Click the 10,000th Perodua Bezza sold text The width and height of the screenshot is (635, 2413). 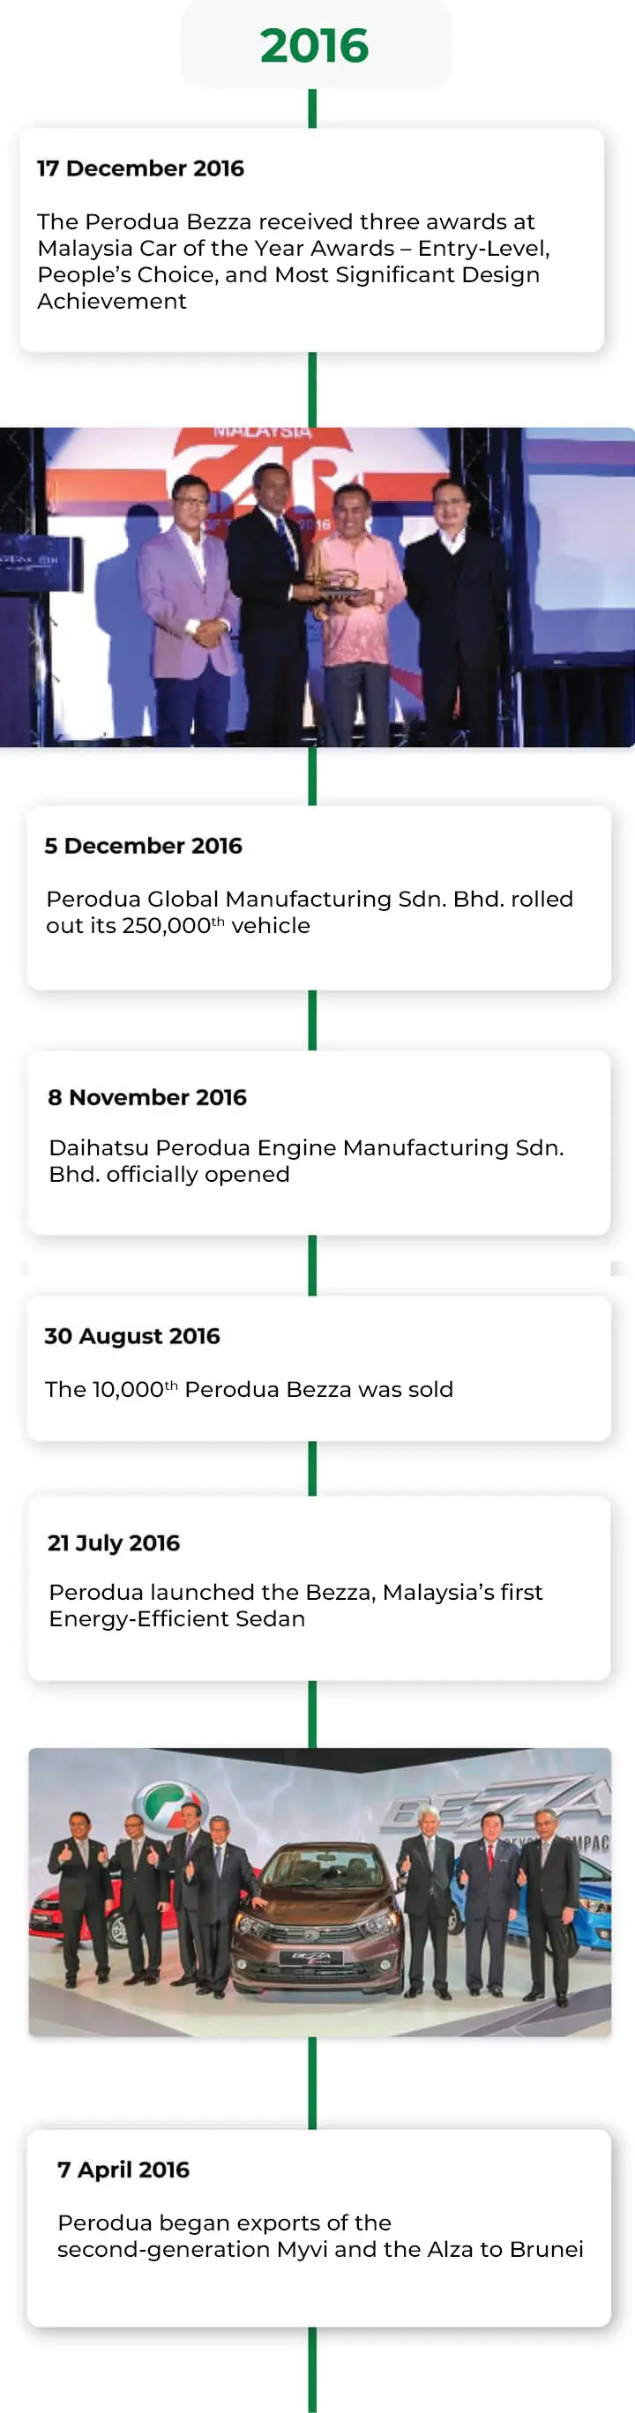[x=249, y=1389]
